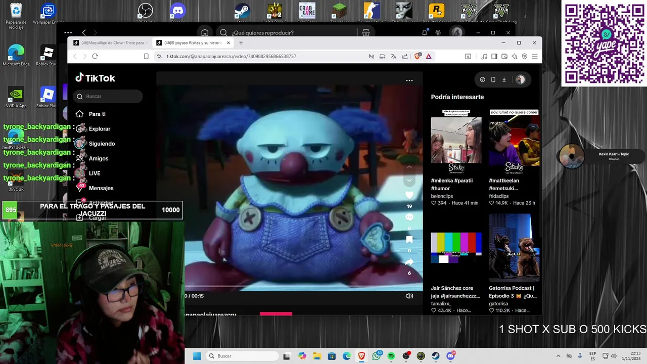The image size is (647, 364).
Task: Open Papelera de reciclaje desktop icon
Action: pos(16,16)
